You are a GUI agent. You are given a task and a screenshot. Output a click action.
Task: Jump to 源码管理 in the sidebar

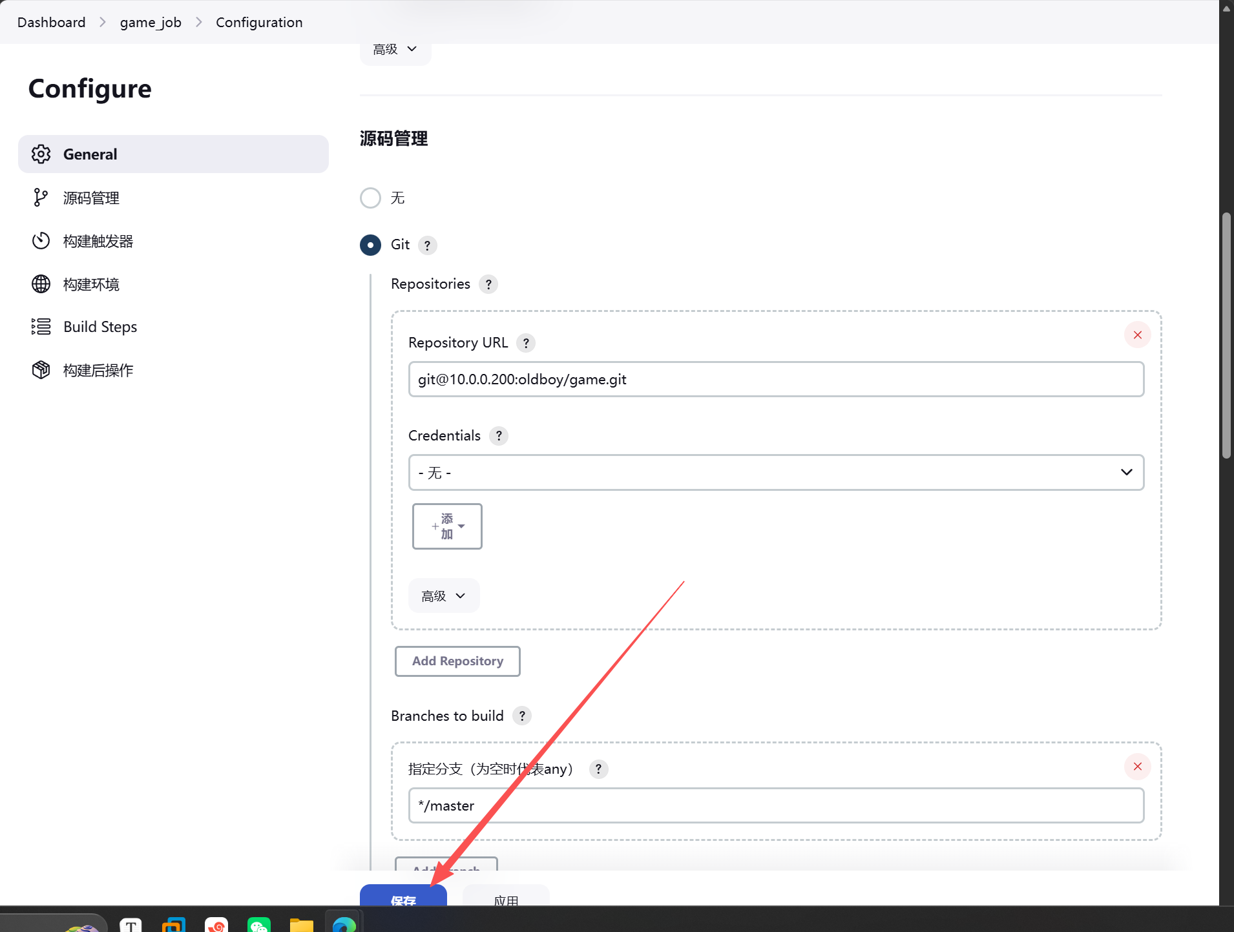pyautogui.click(x=91, y=198)
